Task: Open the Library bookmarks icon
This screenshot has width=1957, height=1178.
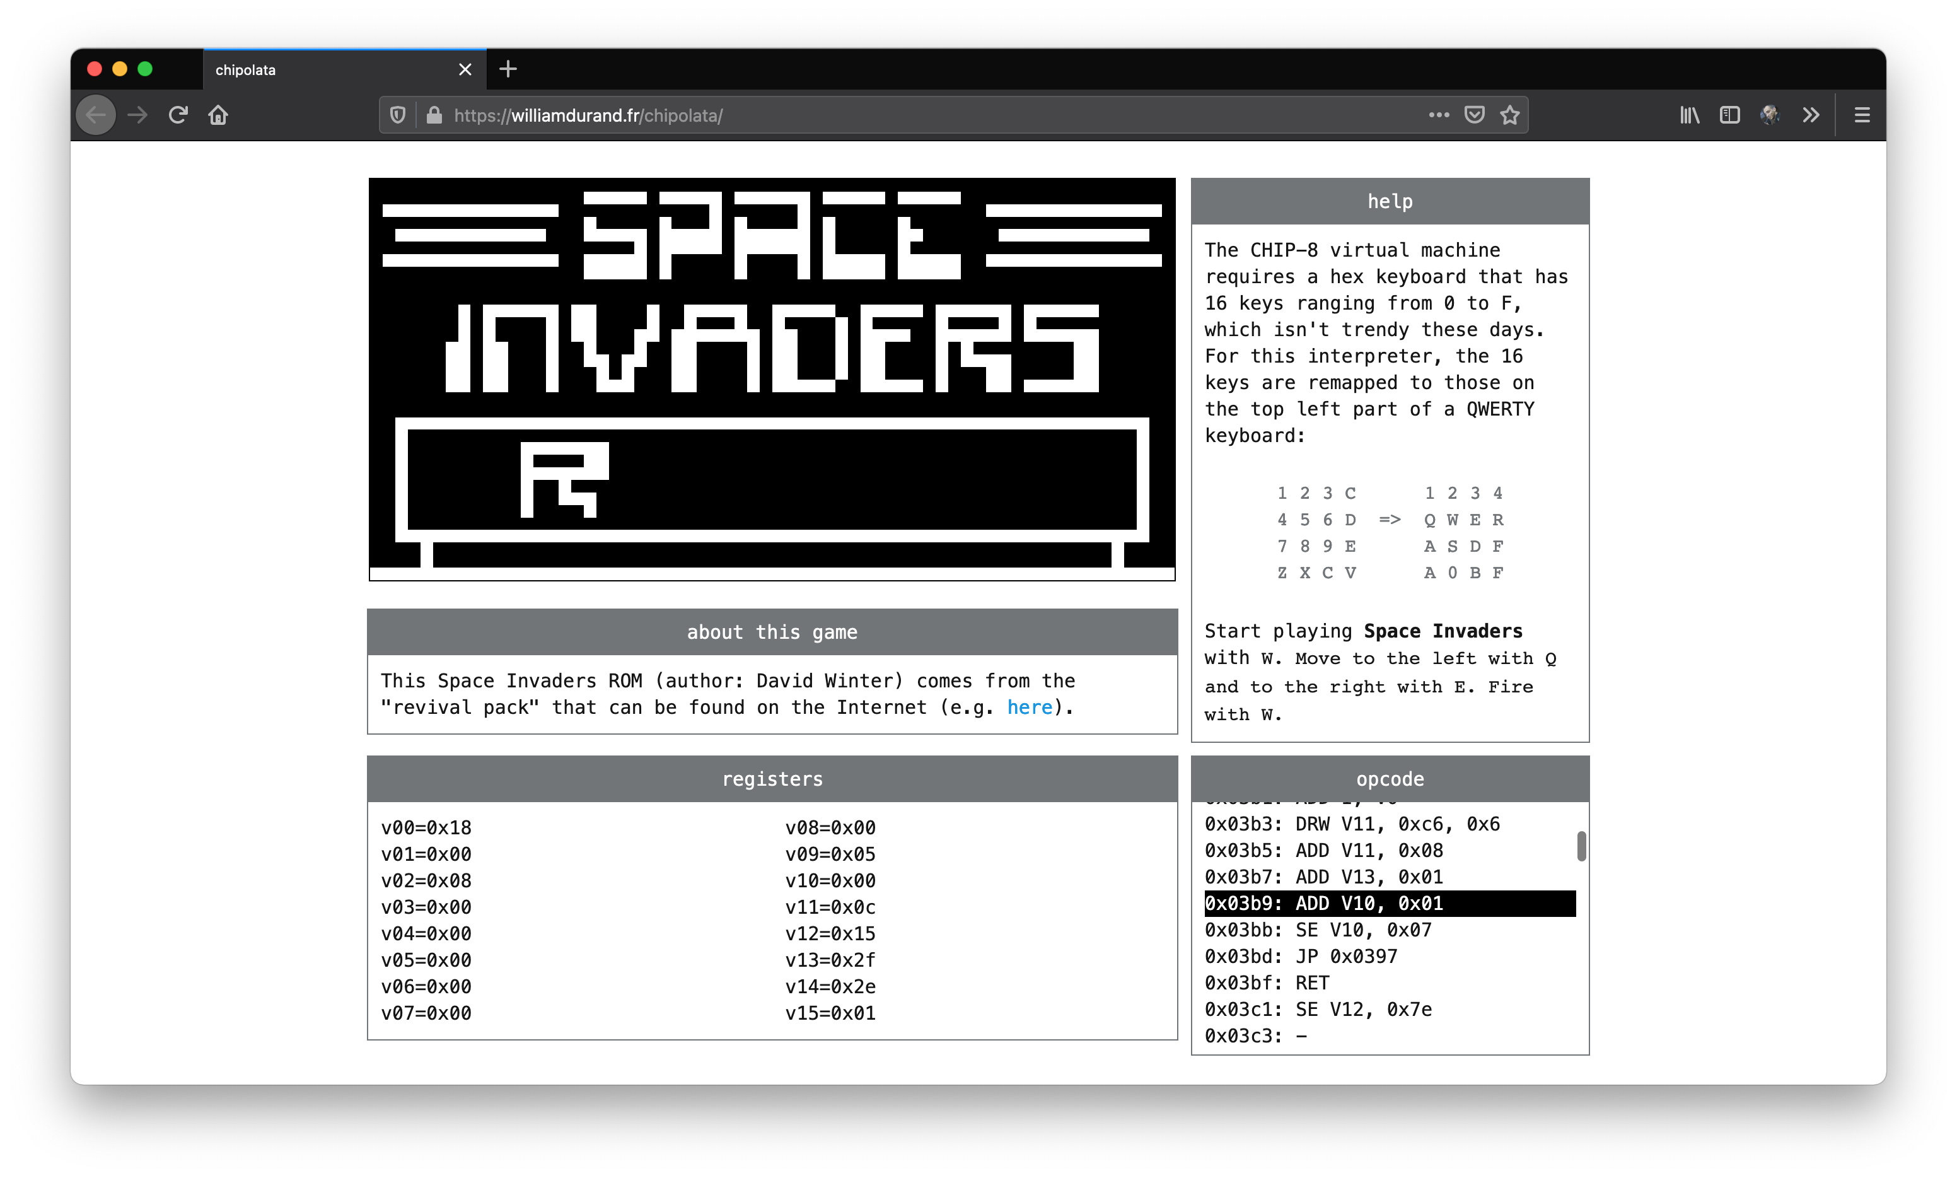Action: [x=1690, y=115]
